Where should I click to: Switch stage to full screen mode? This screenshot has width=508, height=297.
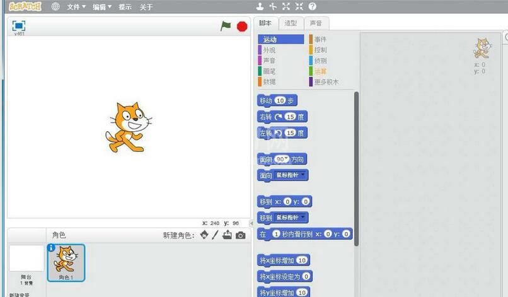pos(19,26)
